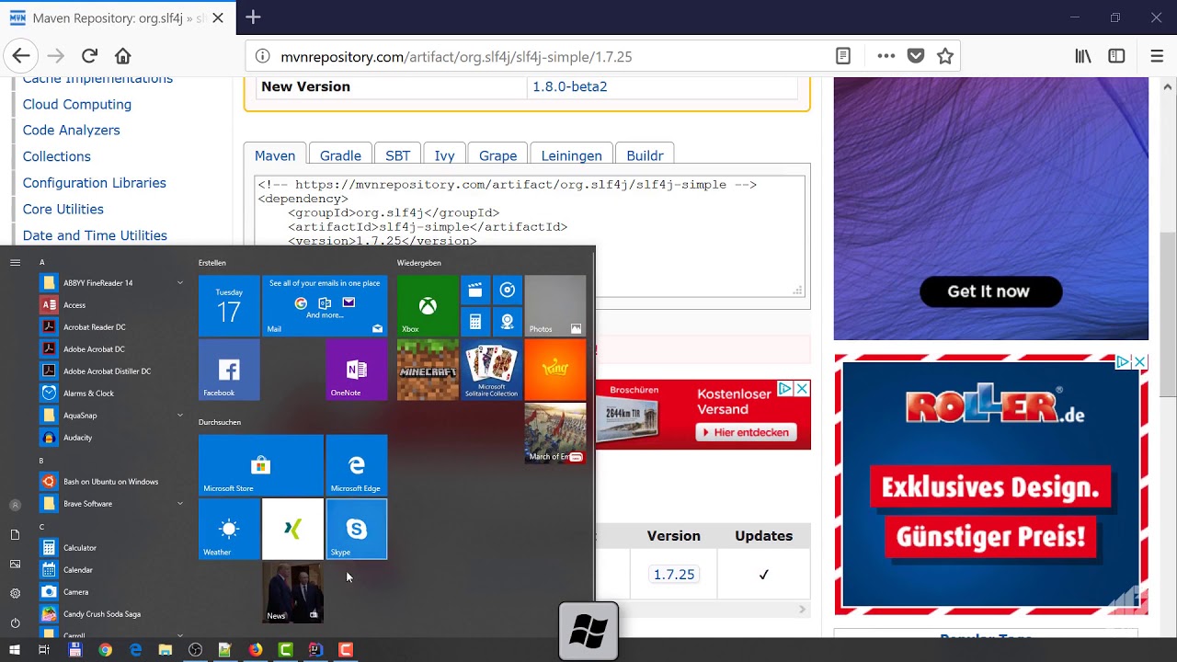This screenshot has width=1177, height=662.
Task: Bookmark this page with the star icon
Action: pos(945,56)
